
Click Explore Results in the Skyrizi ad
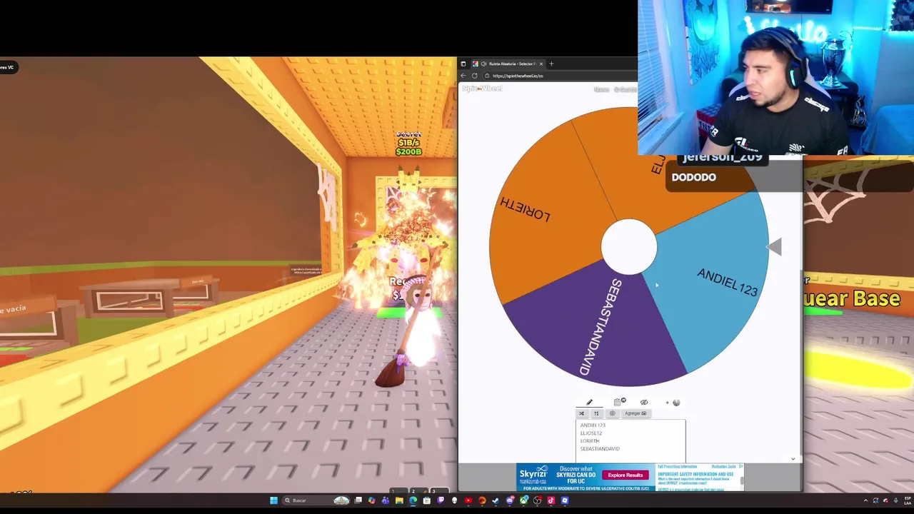(626, 475)
